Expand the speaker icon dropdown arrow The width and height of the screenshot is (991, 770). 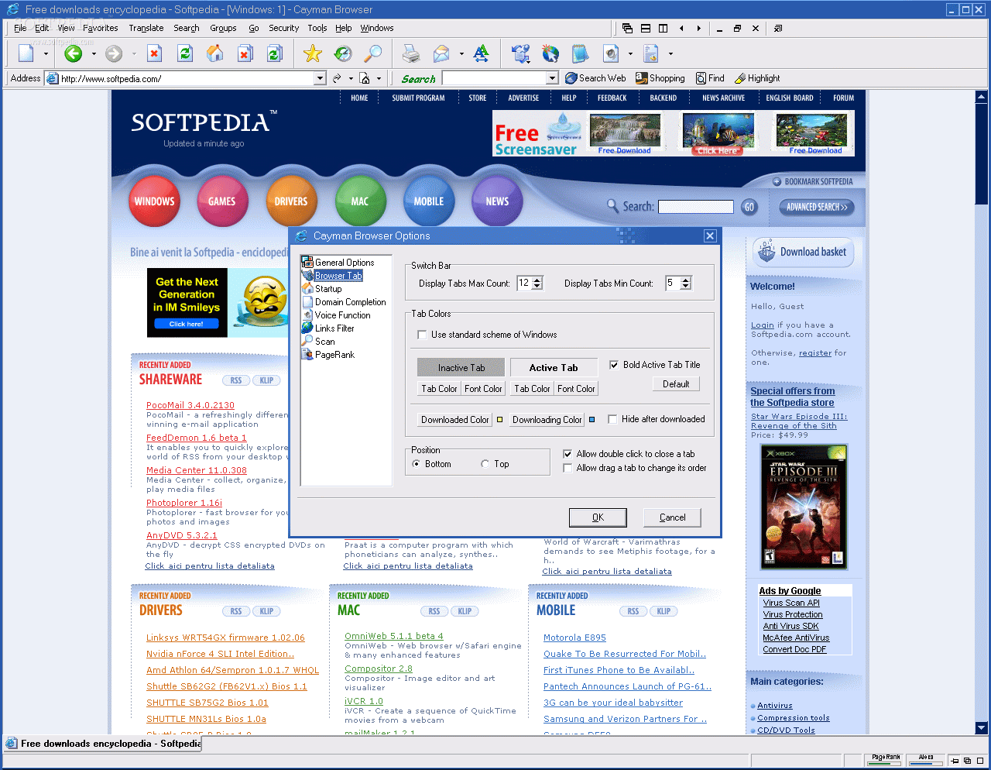[630, 53]
